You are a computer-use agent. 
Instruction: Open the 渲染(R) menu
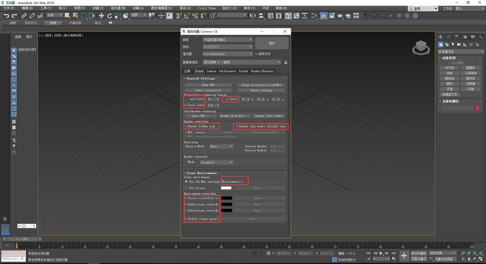tap(185, 8)
